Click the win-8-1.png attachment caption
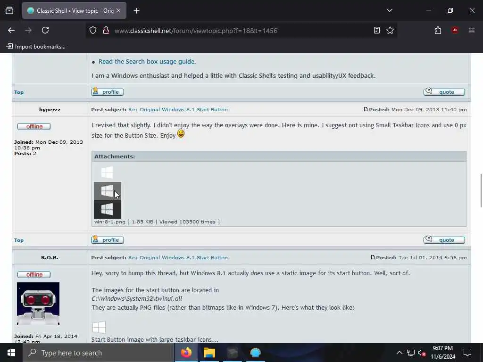The height and width of the screenshot is (362, 483). pos(157,222)
